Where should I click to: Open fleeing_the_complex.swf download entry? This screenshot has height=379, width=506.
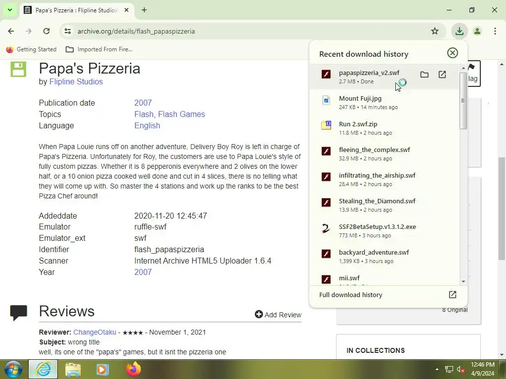pyautogui.click(x=384, y=154)
